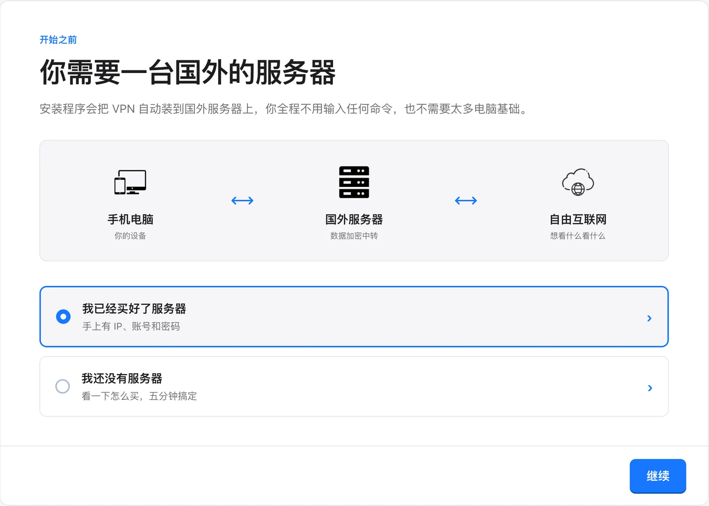Click the phone and computer devices icon
Screen dimensions: 709x506
tap(130, 182)
